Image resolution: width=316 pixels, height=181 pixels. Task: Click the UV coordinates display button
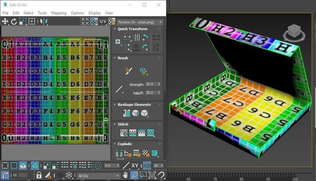(x=103, y=21)
